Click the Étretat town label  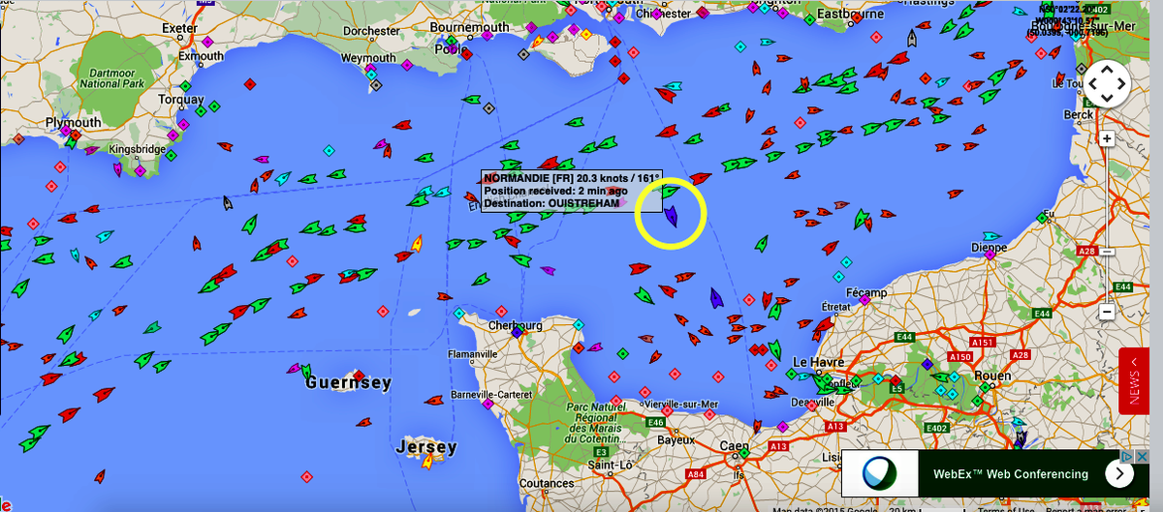836,307
